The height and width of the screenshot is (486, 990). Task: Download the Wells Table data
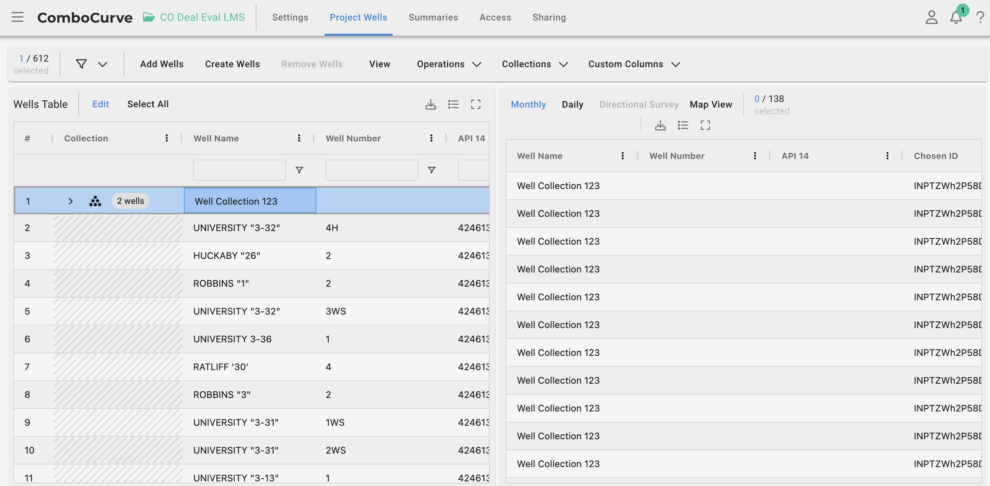430,104
